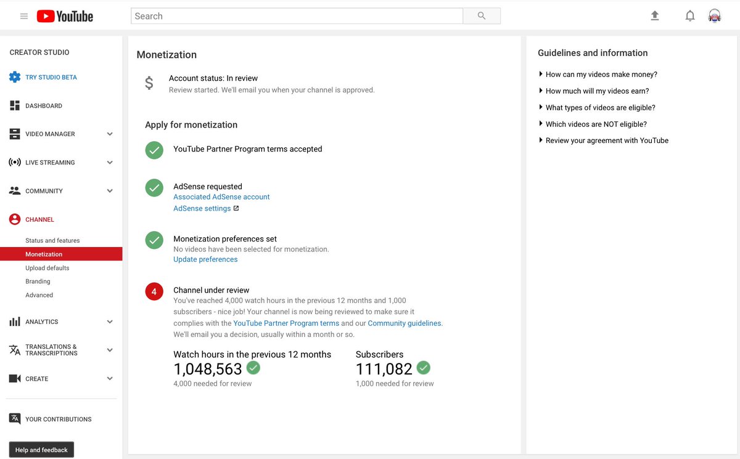Click the Dashboard grid icon
The height and width of the screenshot is (459, 740).
pos(15,105)
